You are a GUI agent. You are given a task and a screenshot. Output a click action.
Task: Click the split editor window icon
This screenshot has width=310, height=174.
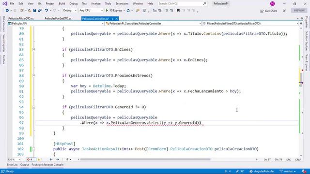301,24
